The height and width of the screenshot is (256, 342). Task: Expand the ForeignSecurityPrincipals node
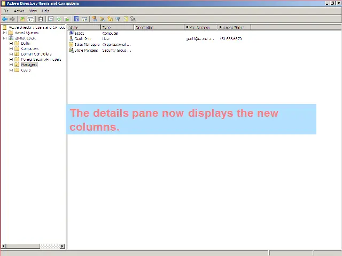pyautogui.click(x=11, y=59)
